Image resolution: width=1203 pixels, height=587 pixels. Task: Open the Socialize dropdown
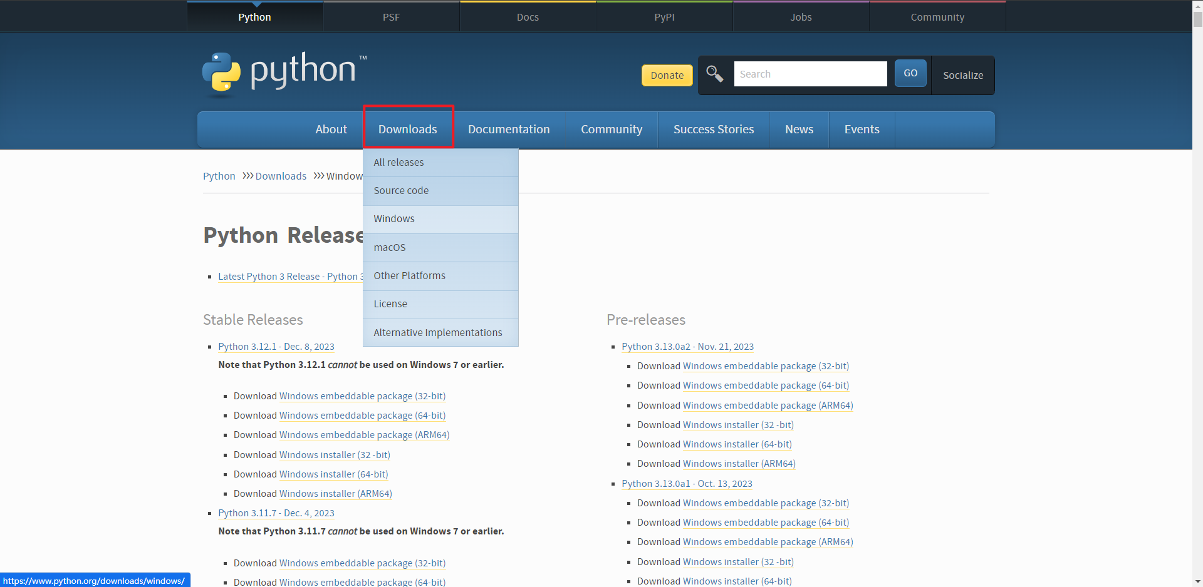(x=963, y=75)
